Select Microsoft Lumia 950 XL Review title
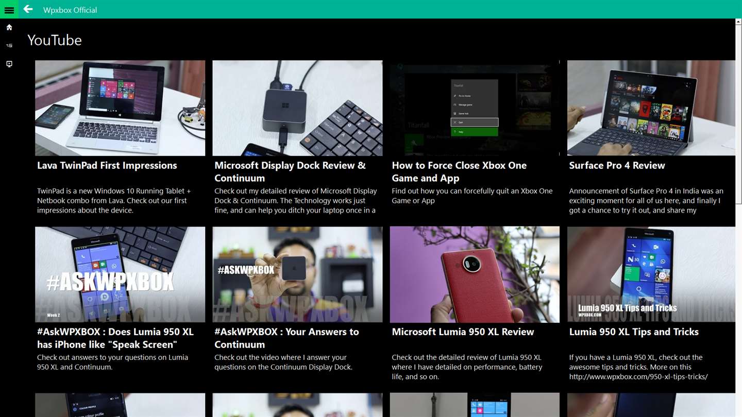 tap(463, 332)
